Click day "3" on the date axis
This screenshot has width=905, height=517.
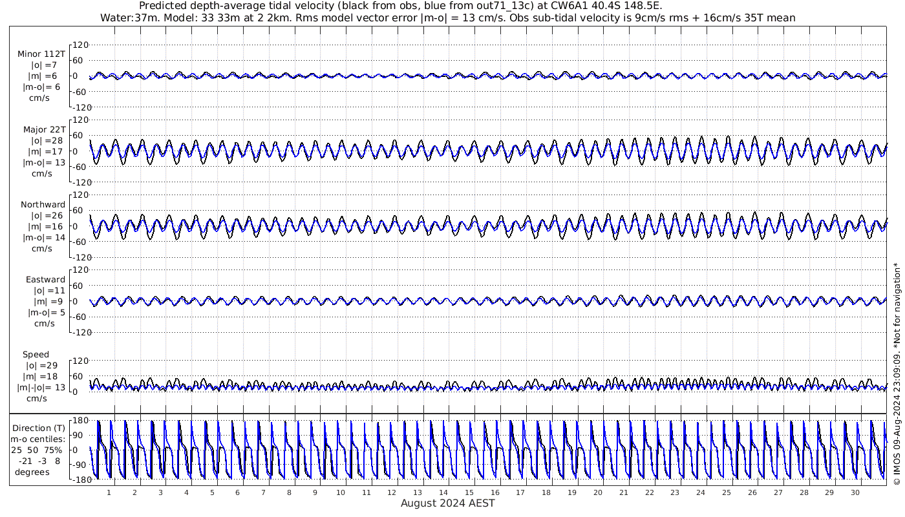160,492
